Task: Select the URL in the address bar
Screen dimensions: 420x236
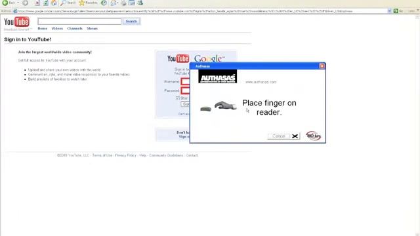Action: [x=185, y=11]
